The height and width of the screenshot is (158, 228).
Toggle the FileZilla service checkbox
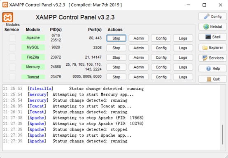pyautogui.click(x=12, y=57)
